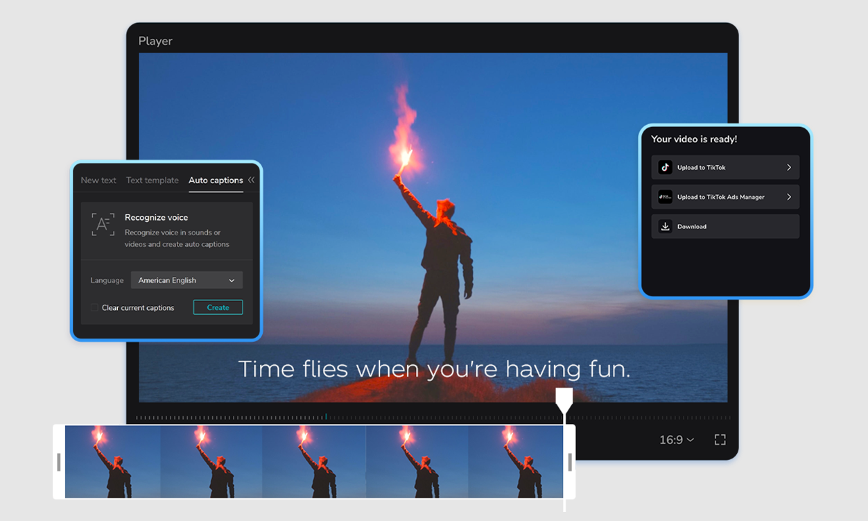This screenshot has height=521, width=868.
Task: Select the caption "Time flies when you're having fun."
Action: 435,369
